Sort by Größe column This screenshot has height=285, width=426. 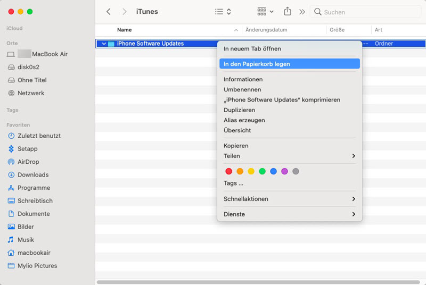tap(337, 30)
